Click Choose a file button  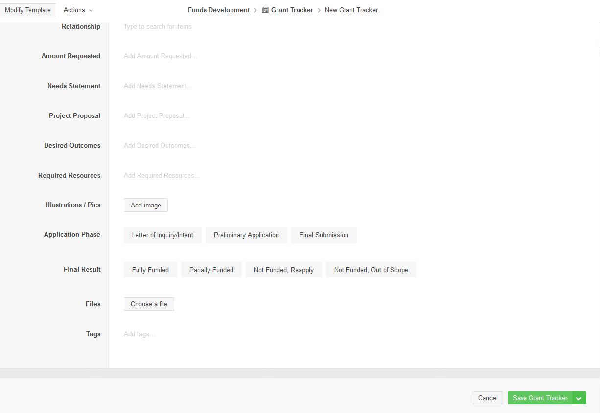tap(149, 304)
